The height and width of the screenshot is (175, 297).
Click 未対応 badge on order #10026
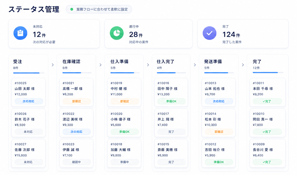(x=29, y=132)
